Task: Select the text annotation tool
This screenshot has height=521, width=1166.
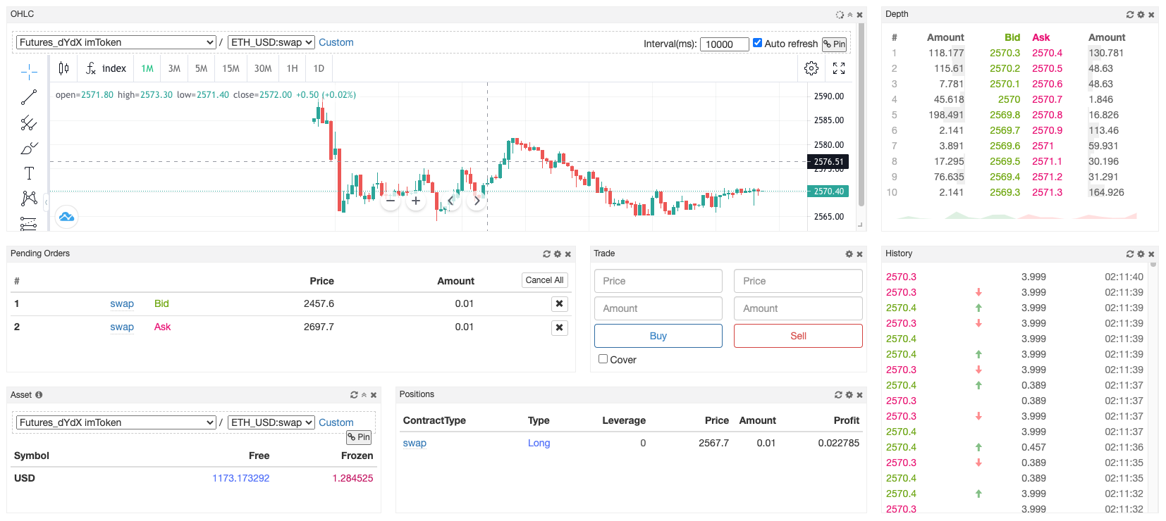Action: [x=29, y=173]
